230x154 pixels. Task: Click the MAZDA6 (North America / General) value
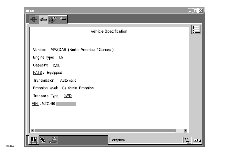[x=82, y=50]
